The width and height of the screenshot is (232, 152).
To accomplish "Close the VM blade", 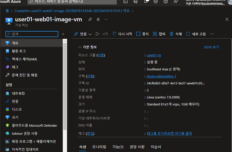I will [227, 19].
